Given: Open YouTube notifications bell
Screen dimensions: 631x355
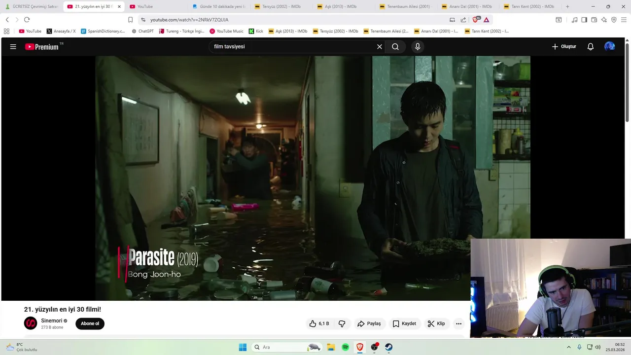Looking at the screenshot, I should (591, 47).
